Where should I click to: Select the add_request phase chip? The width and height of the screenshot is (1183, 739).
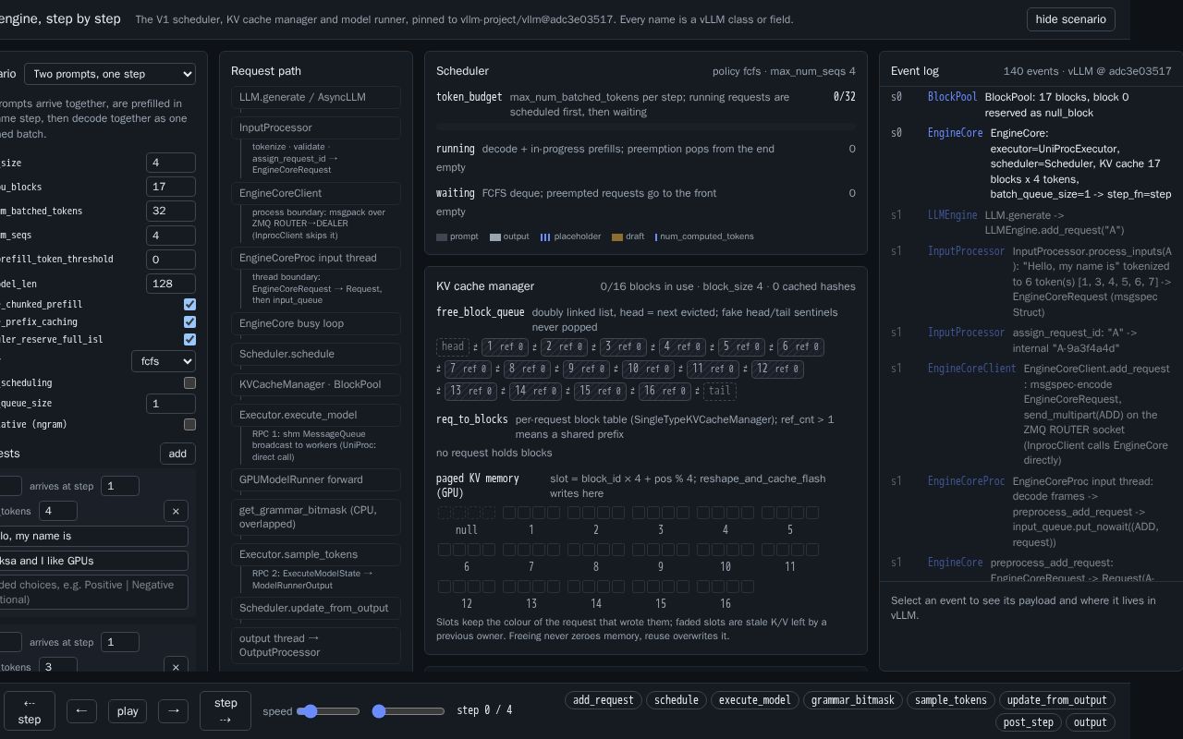(604, 700)
